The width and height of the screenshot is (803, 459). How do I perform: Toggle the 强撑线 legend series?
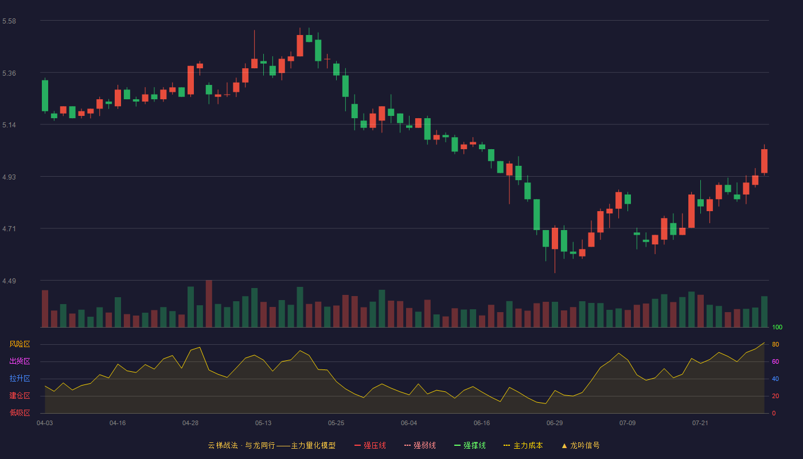tap(470, 445)
